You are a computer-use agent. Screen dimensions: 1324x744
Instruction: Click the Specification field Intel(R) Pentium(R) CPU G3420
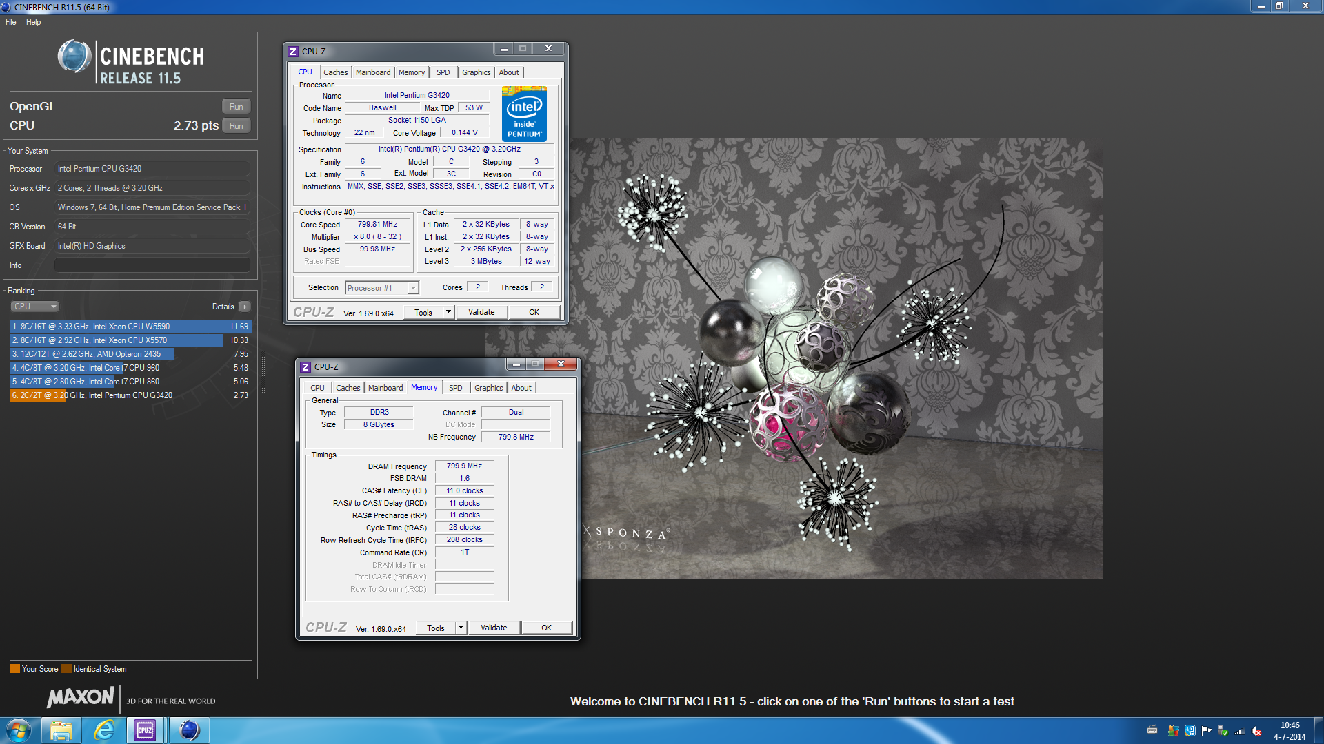pyautogui.click(x=450, y=149)
